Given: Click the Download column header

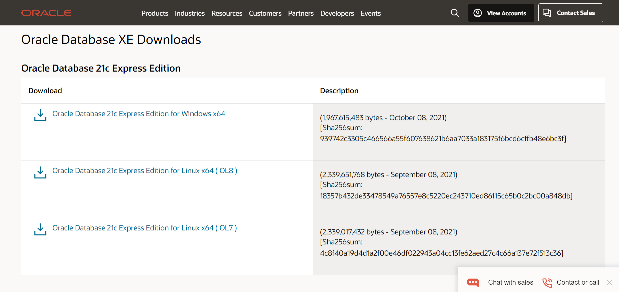Looking at the screenshot, I should pos(45,91).
